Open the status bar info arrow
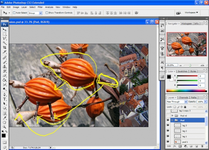This screenshot has width=209, height=150. tap(51, 148)
